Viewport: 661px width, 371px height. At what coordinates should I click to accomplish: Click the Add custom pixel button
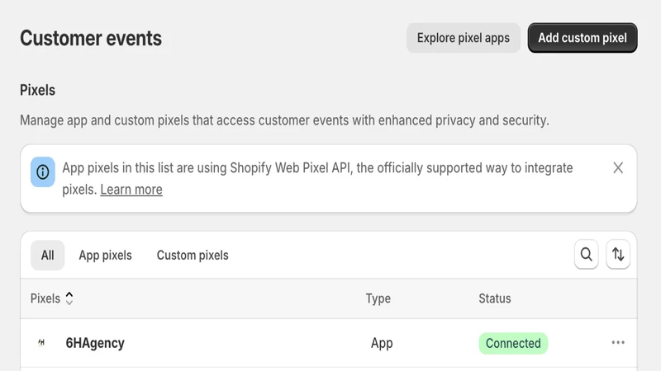tap(583, 38)
